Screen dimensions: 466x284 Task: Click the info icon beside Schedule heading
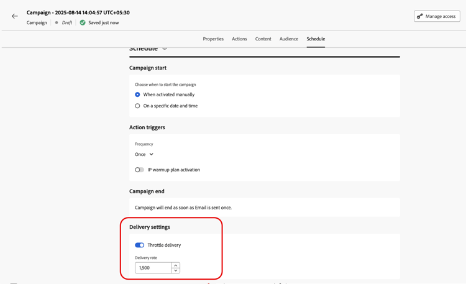pos(165,48)
